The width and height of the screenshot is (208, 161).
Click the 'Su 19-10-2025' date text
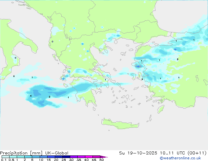coord(138,153)
